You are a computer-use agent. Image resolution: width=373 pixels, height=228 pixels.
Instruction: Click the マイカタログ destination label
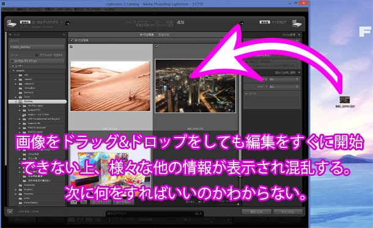[279, 22]
